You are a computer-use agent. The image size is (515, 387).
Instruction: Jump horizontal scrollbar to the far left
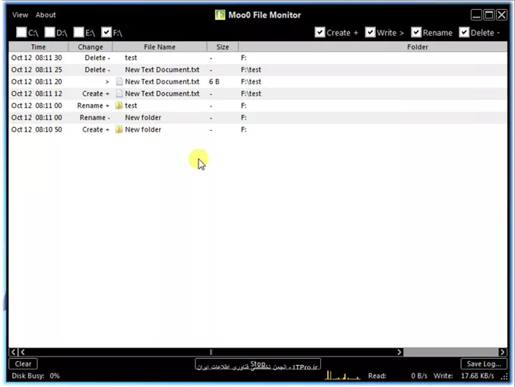13,352
